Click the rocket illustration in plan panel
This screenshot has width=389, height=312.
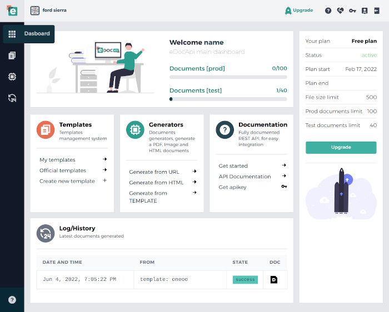click(341, 194)
